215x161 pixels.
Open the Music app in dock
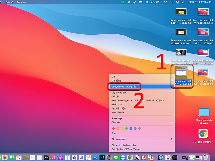pyautogui.click(x=53, y=157)
